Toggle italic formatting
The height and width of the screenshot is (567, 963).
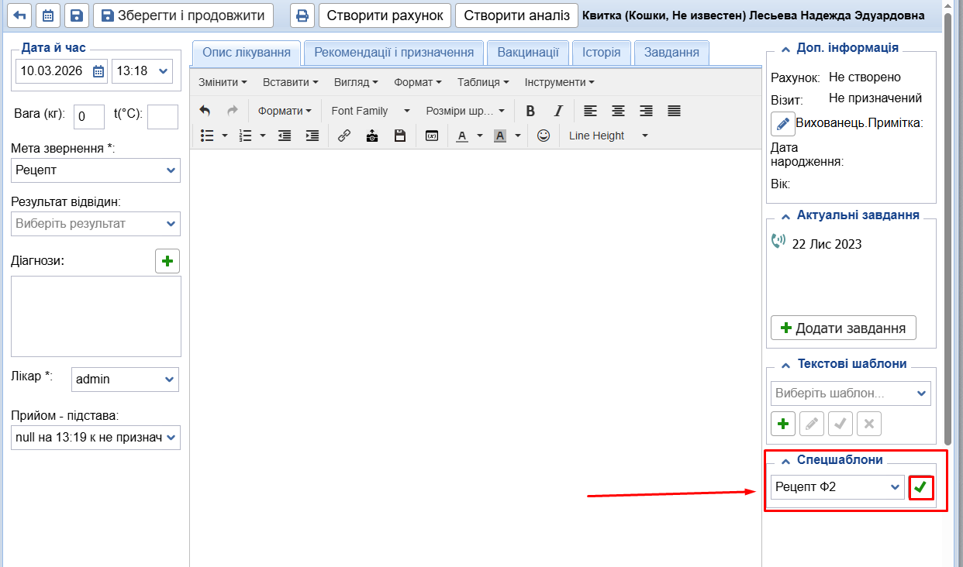tap(557, 111)
